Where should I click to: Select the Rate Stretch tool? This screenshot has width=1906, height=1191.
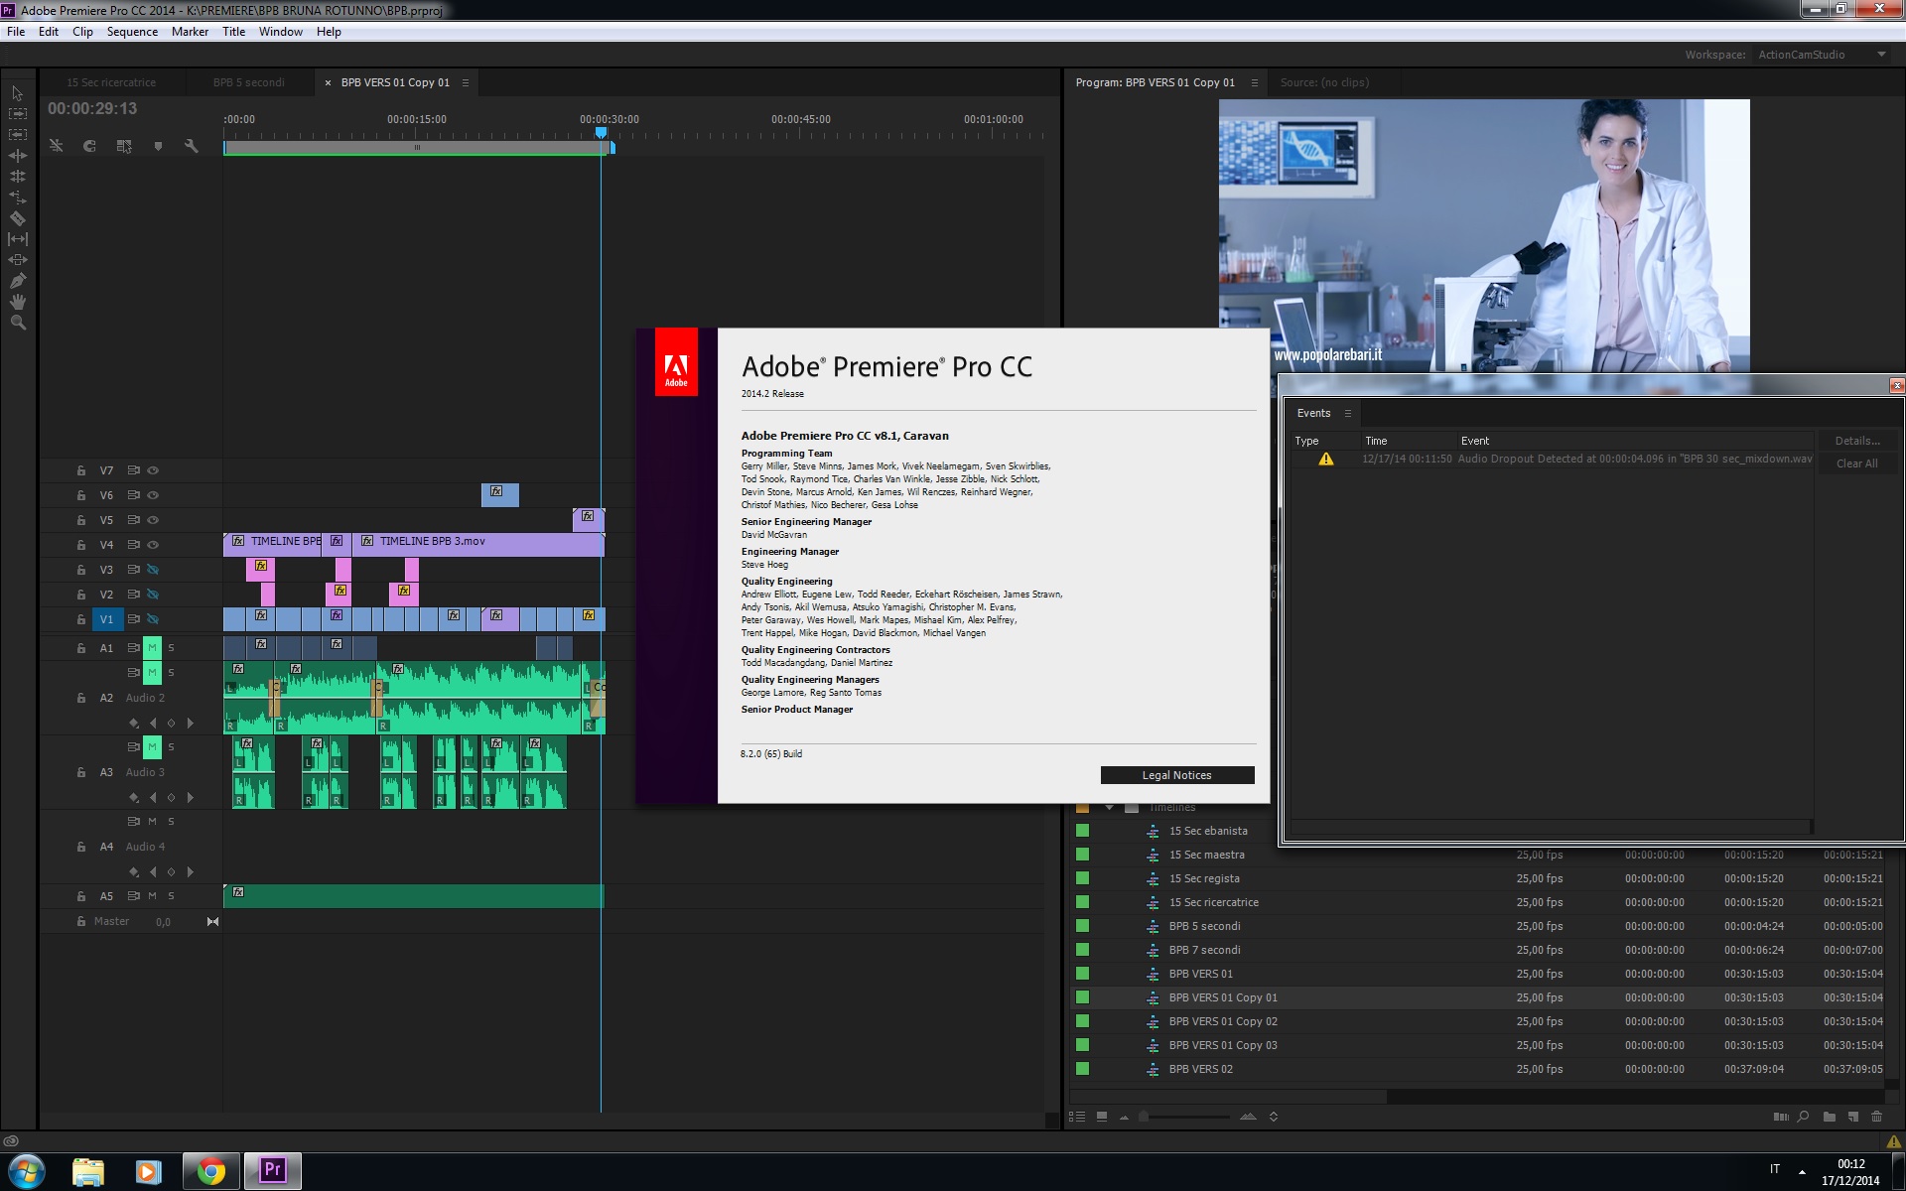coord(17,197)
